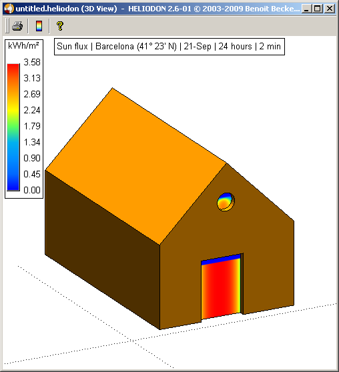Click the toolbar grip handle beside printer
Viewport: 339px width, 372px height.
point(7,26)
